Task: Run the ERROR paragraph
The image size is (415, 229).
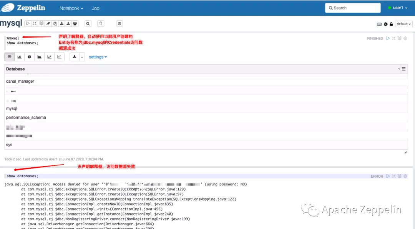Action: pyautogui.click(x=388, y=176)
